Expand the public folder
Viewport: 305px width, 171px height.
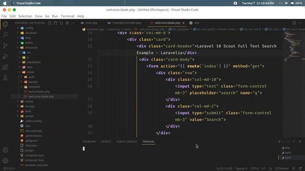(x=29, y=43)
